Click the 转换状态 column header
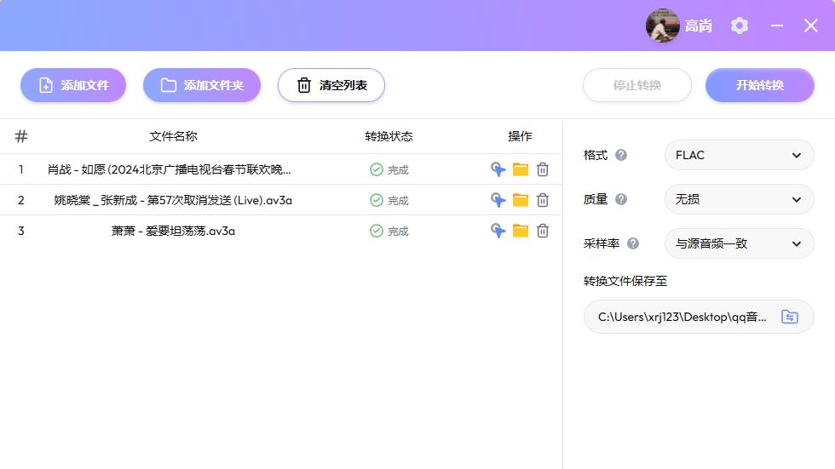Screen dimensions: 835x469 coord(389,136)
